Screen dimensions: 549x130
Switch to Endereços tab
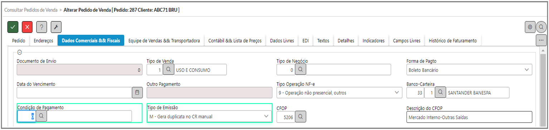point(43,41)
